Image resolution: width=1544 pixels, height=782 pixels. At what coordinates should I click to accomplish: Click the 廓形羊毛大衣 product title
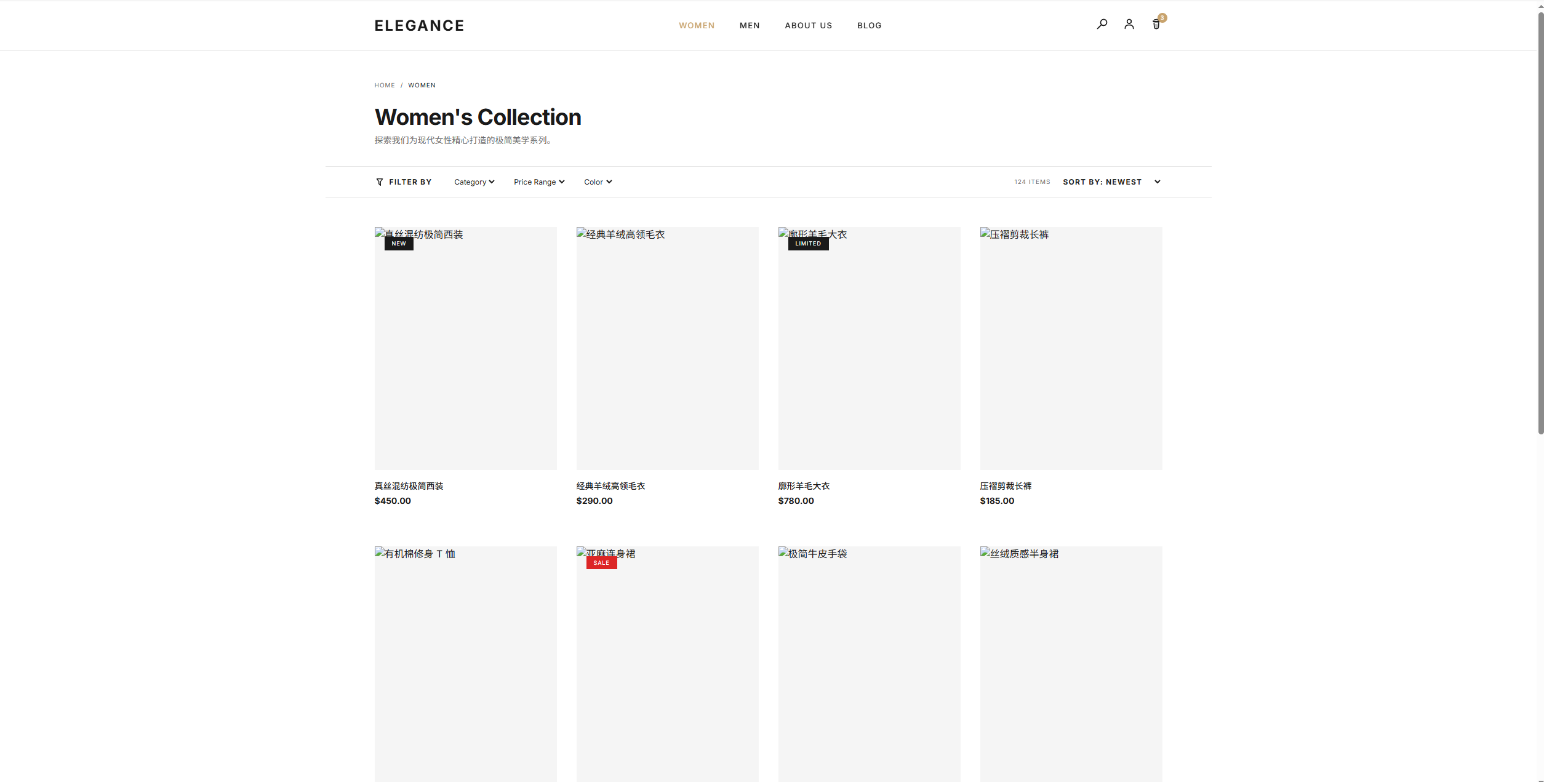[x=804, y=486]
